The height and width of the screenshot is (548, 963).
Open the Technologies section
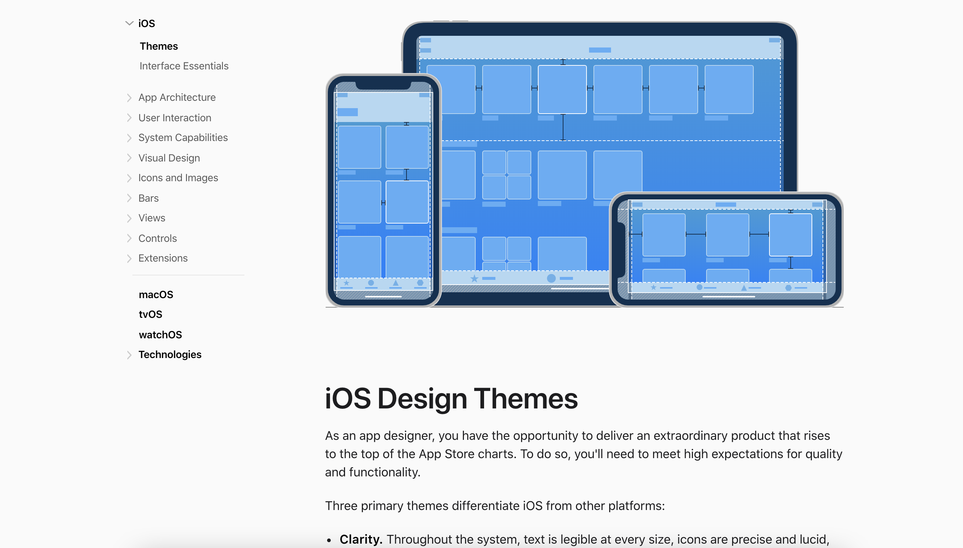point(170,354)
